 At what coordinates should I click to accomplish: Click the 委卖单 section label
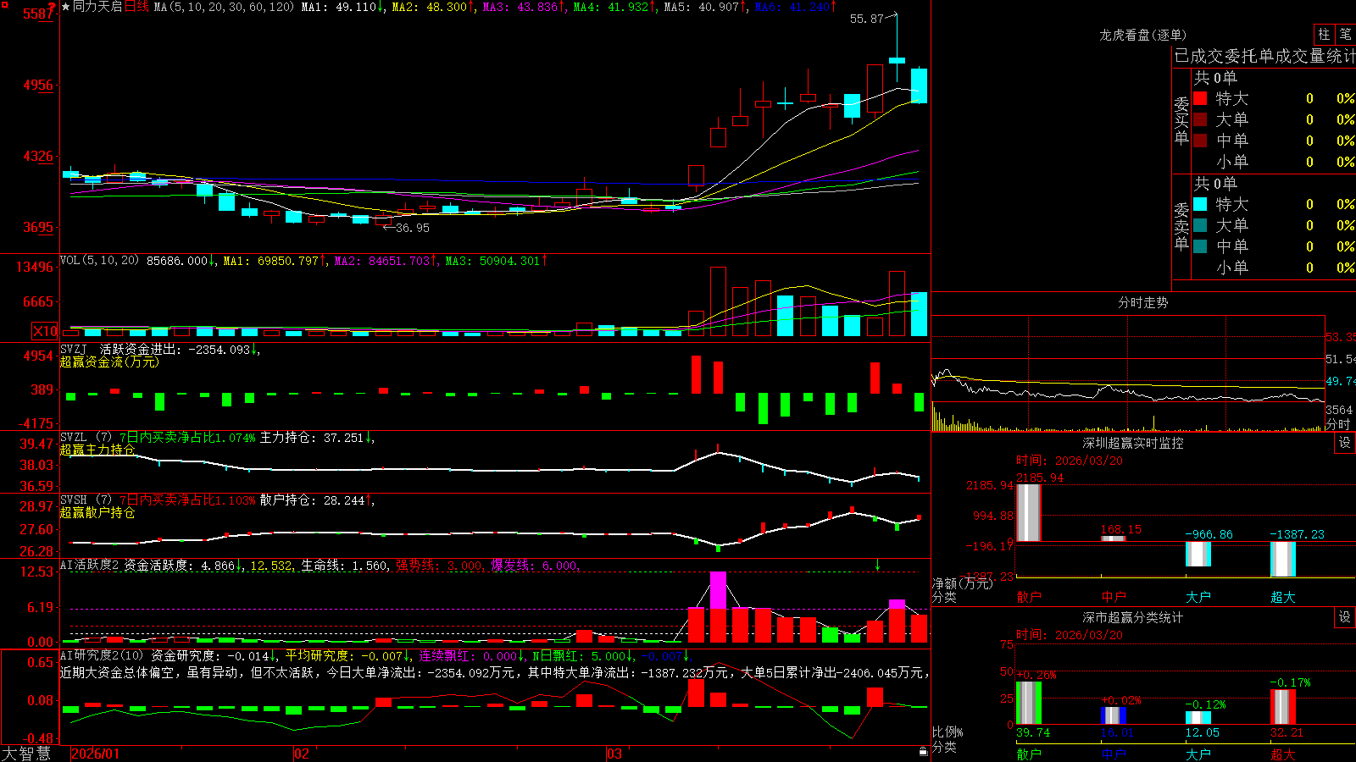coord(1181,227)
